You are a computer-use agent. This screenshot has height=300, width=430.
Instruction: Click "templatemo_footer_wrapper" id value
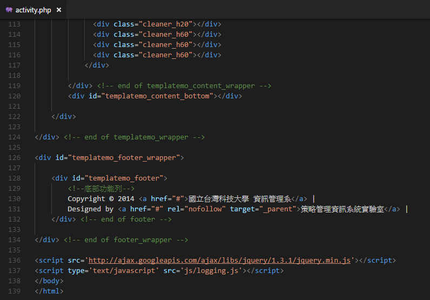point(124,157)
